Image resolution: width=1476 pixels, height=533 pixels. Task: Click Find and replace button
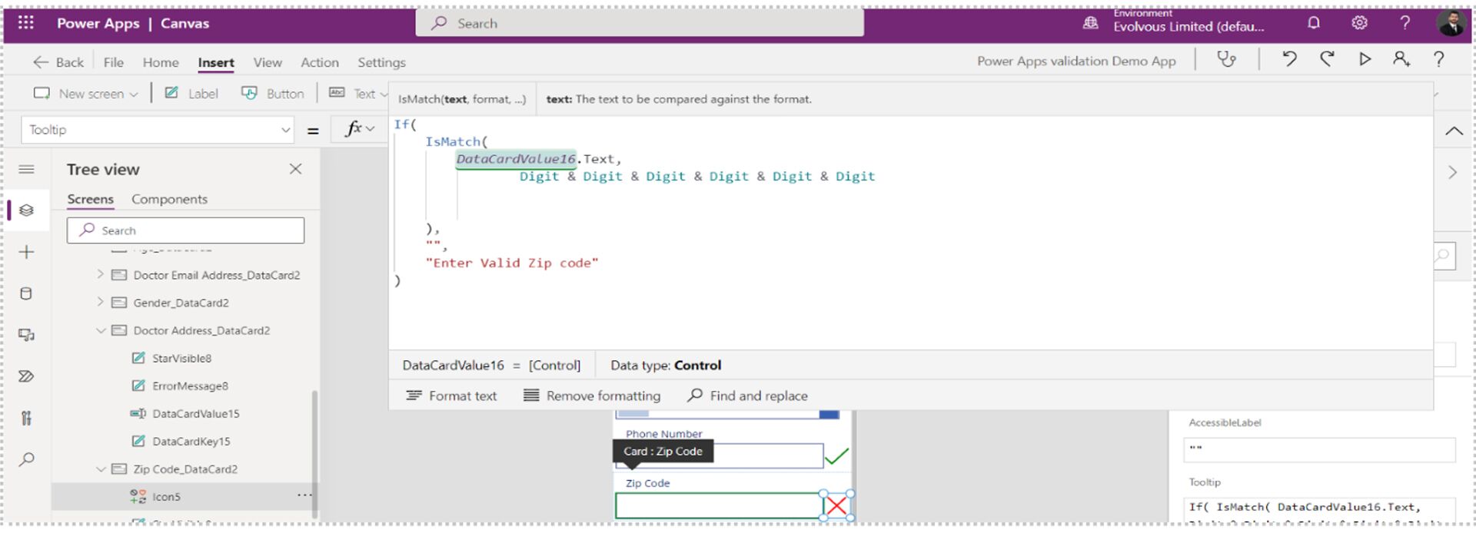pyautogui.click(x=747, y=396)
